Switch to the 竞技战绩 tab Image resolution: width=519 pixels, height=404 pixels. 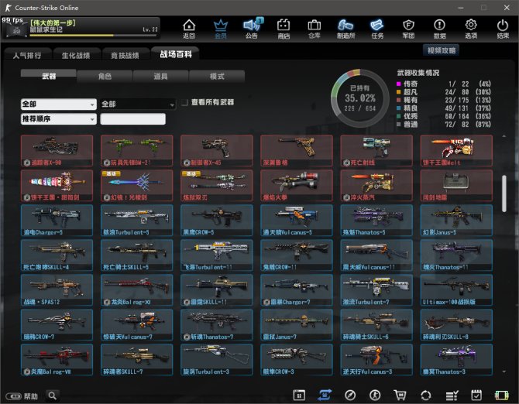click(x=125, y=55)
